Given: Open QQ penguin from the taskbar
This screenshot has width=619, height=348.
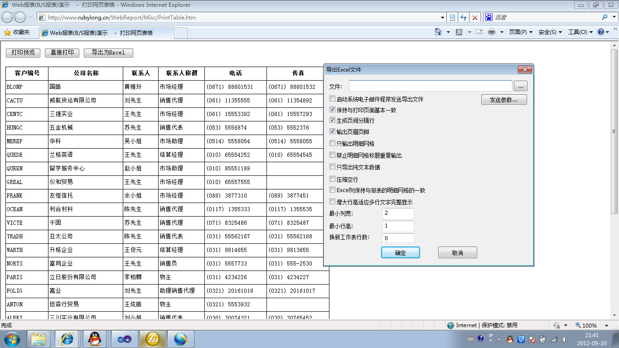Looking at the screenshot, I should click(95, 339).
